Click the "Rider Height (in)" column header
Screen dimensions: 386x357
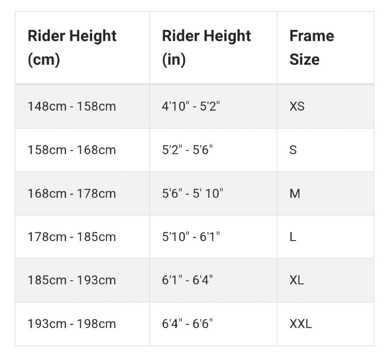206,48
